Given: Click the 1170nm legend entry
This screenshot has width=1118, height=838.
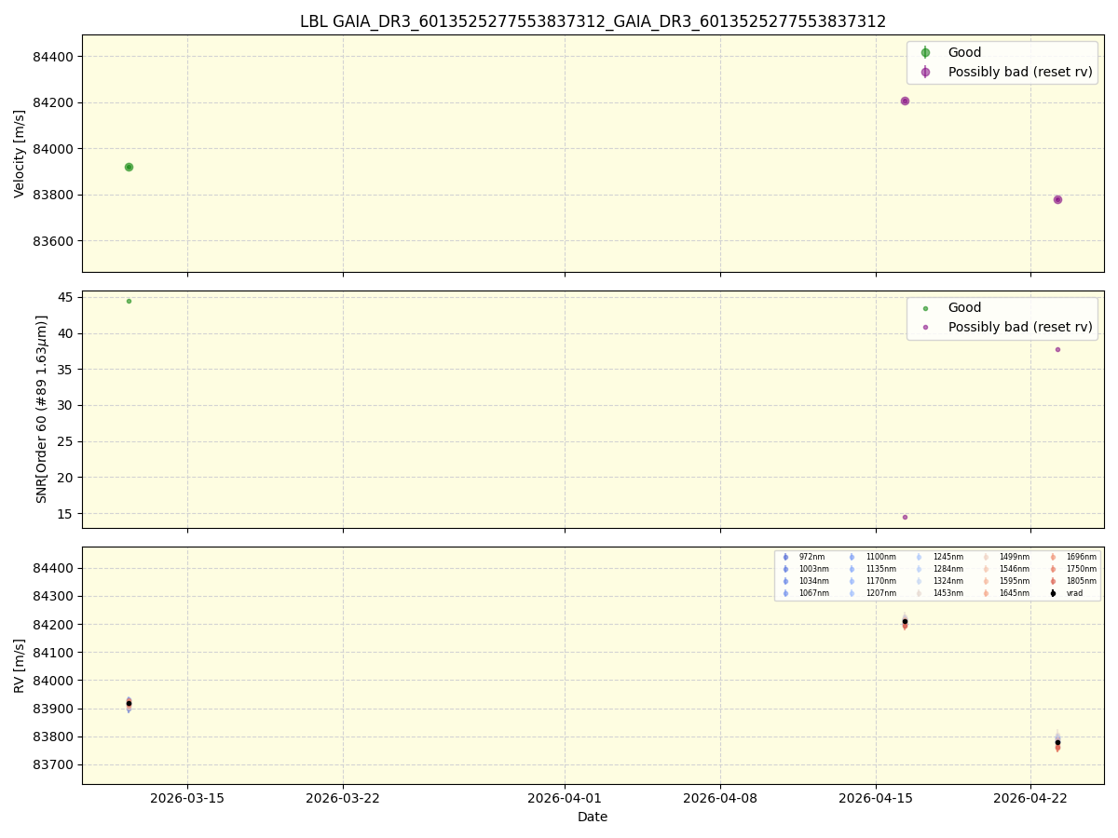Looking at the screenshot, I should coord(871,581).
